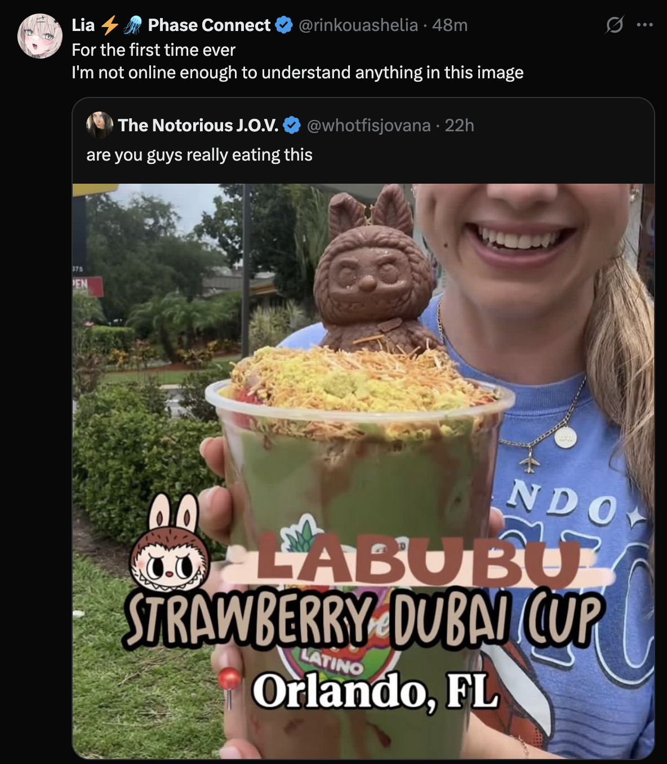The image size is (667, 764).
Task: Click the tweet text about not being online enough
Action: click(x=297, y=61)
